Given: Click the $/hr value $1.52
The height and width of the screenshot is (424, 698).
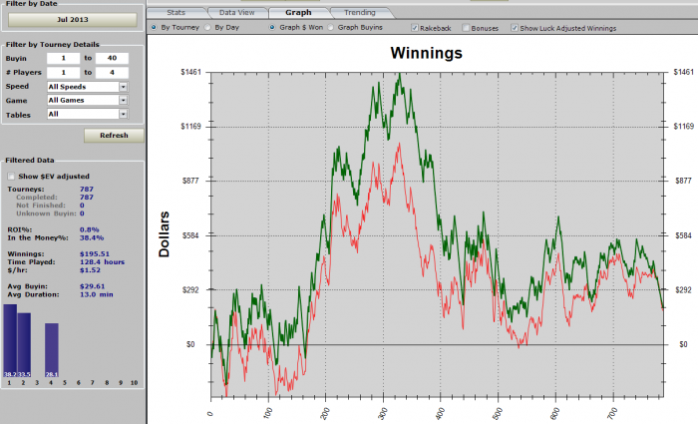Looking at the screenshot, I should [x=90, y=270].
